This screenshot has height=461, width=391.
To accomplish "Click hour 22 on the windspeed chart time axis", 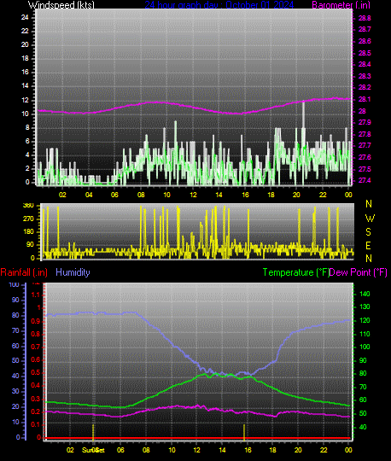I will [323, 195].
